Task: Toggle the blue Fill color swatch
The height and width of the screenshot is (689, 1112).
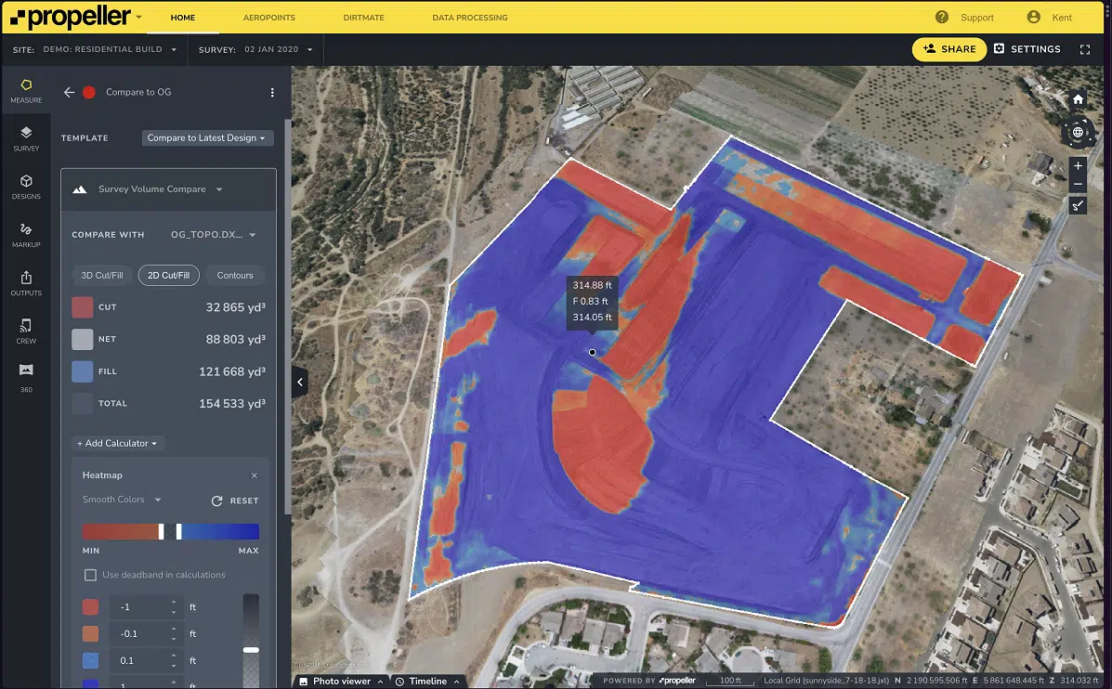Action: [x=83, y=371]
